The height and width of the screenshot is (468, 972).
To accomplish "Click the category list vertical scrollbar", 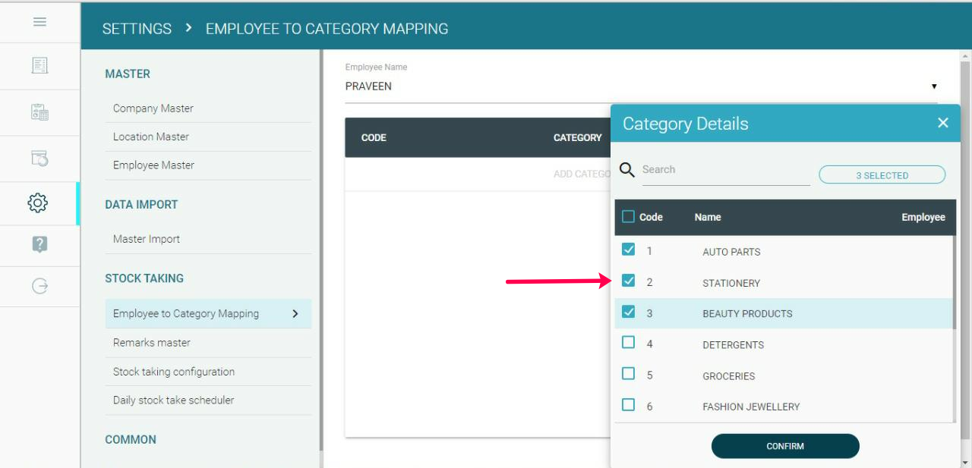I will pos(954,282).
